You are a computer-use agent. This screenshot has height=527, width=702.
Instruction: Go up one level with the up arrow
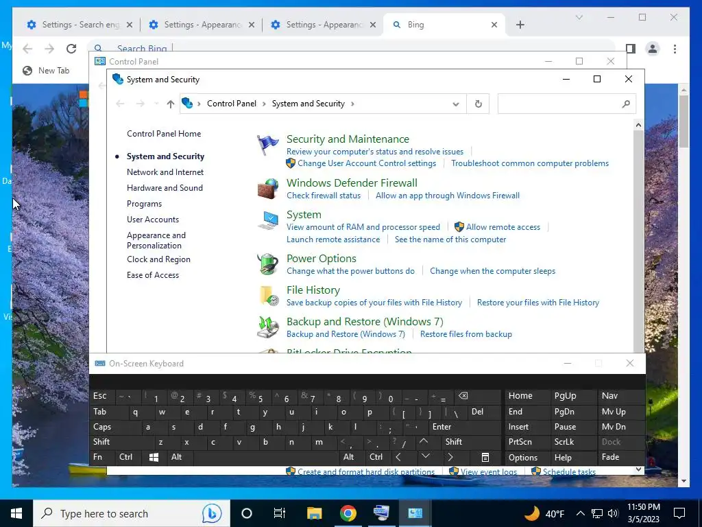point(171,104)
